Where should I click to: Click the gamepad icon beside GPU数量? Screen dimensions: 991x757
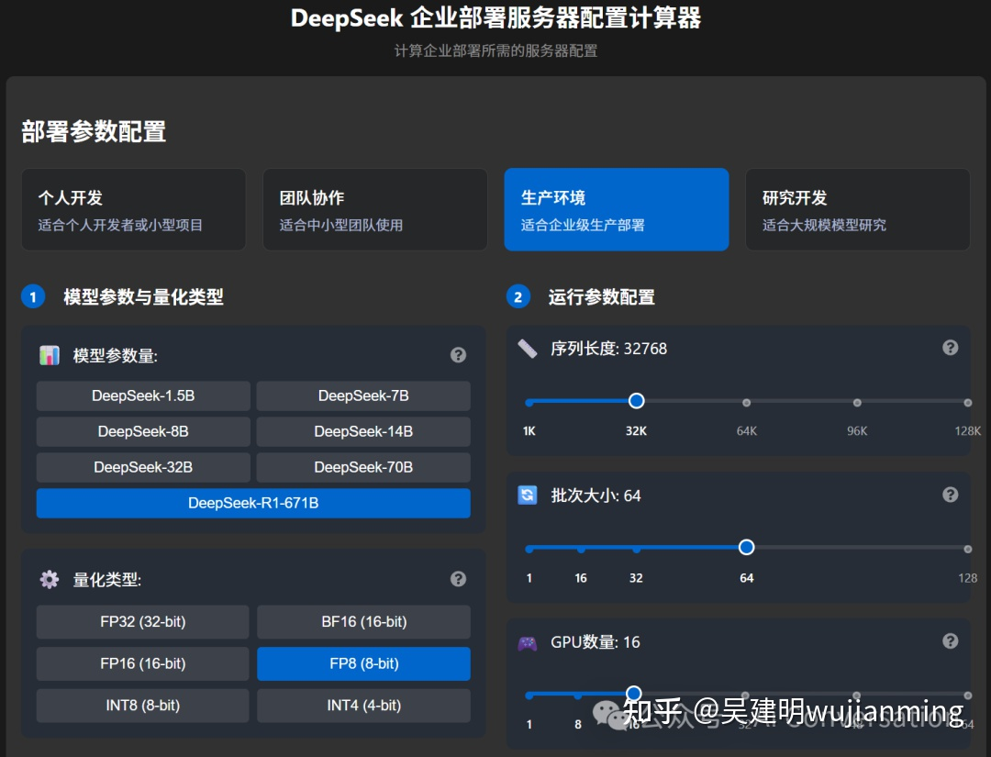528,641
